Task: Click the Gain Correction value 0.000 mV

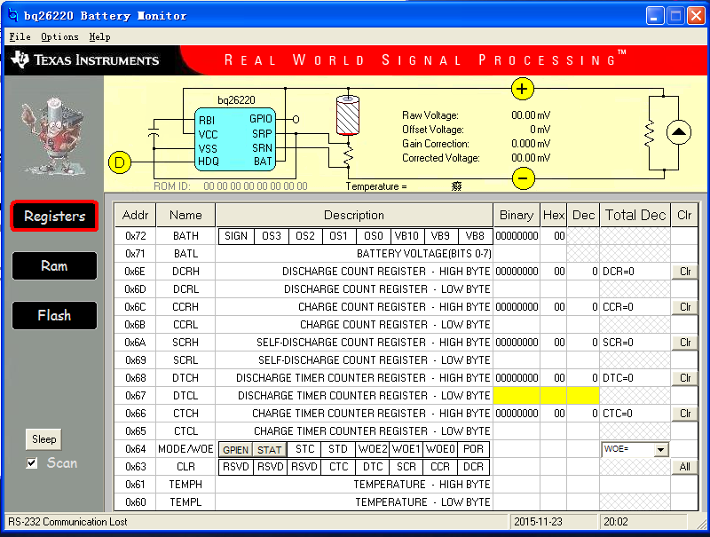Action: point(531,144)
